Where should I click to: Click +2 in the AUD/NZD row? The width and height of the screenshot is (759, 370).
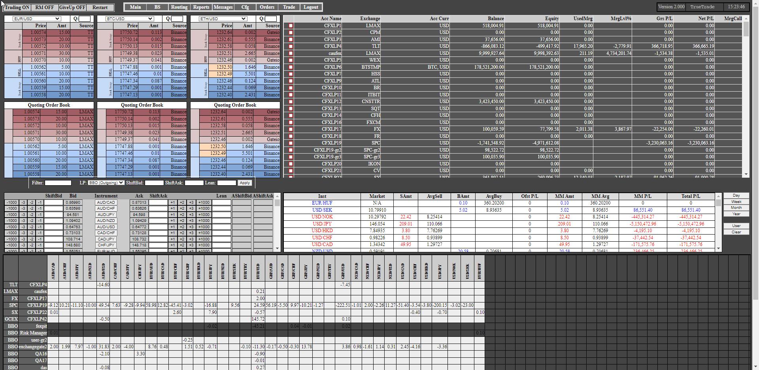pos(182,221)
